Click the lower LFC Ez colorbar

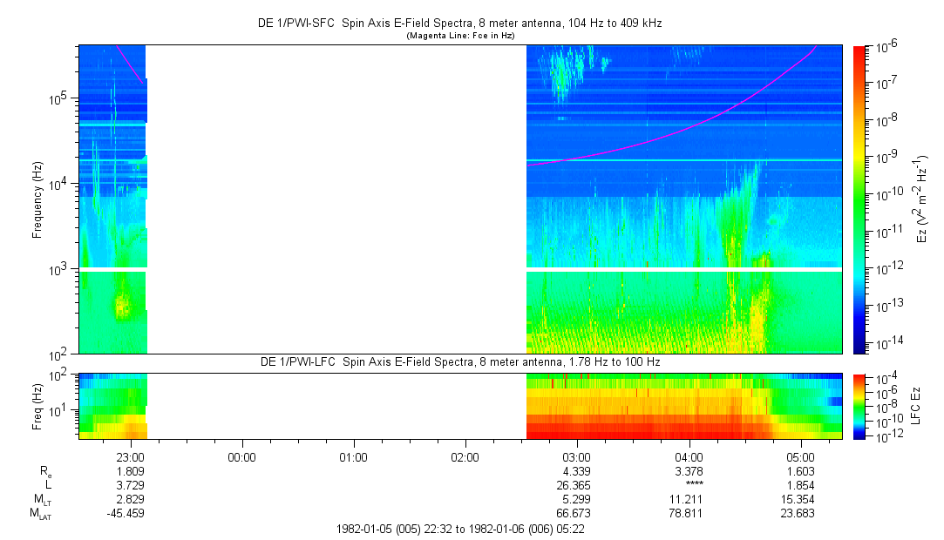[860, 405]
